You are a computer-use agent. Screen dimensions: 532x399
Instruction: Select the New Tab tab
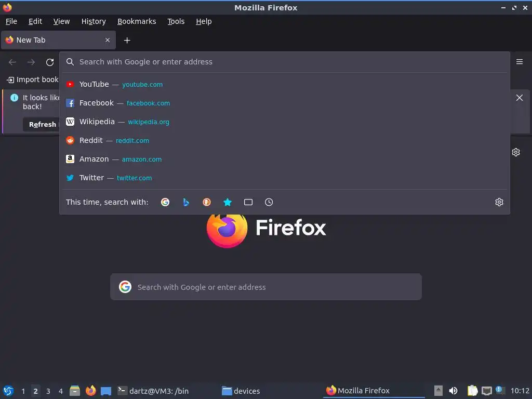(58, 40)
